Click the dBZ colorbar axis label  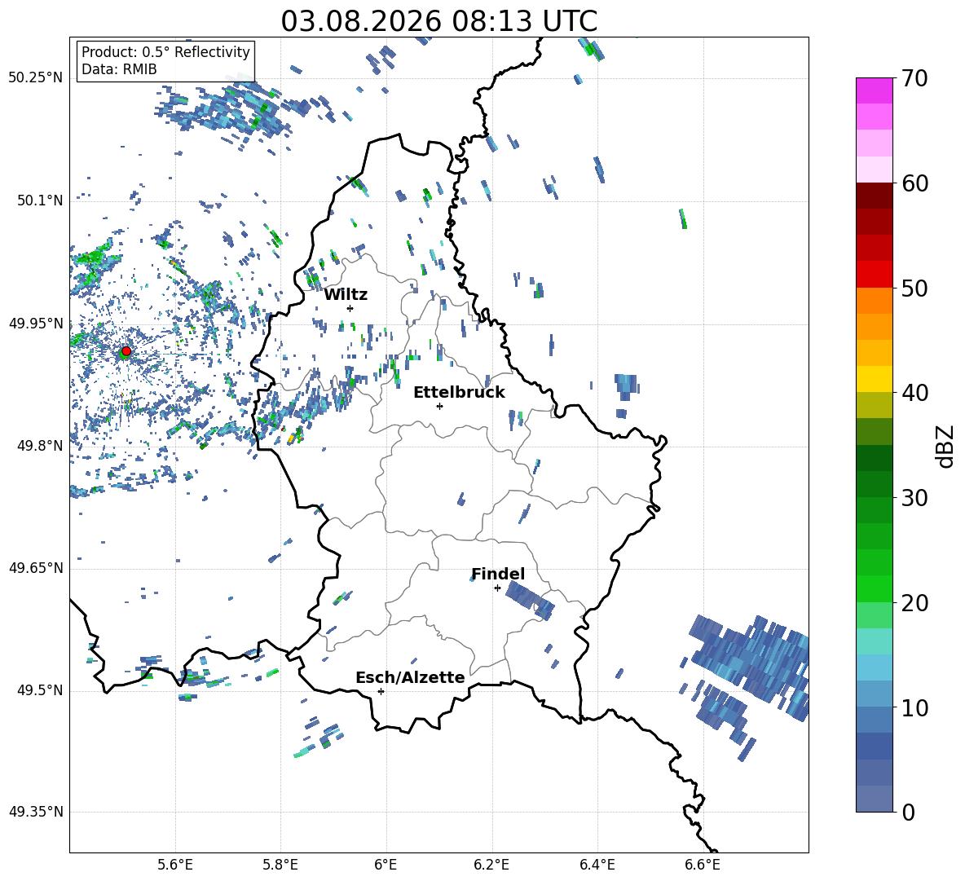(945, 446)
